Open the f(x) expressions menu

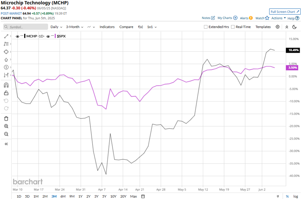[x=140, y=27]
